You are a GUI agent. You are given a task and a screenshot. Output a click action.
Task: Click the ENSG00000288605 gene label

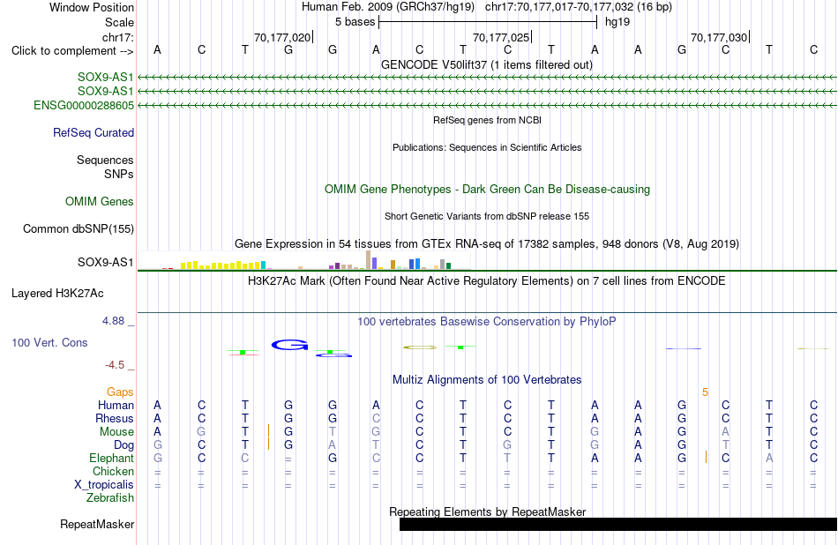84,105
